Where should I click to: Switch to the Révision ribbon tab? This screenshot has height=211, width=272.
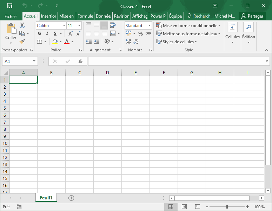(x=121, y=16)
